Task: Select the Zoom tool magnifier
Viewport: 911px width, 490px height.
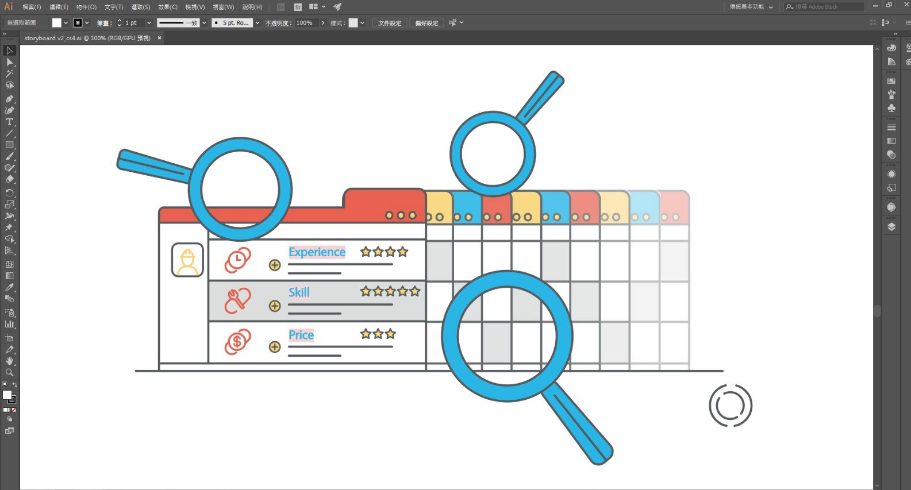Action: [9, 372]
